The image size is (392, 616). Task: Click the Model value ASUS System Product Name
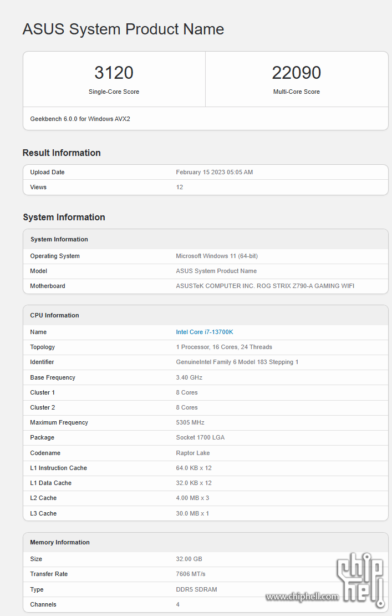[x=216, y=271]
